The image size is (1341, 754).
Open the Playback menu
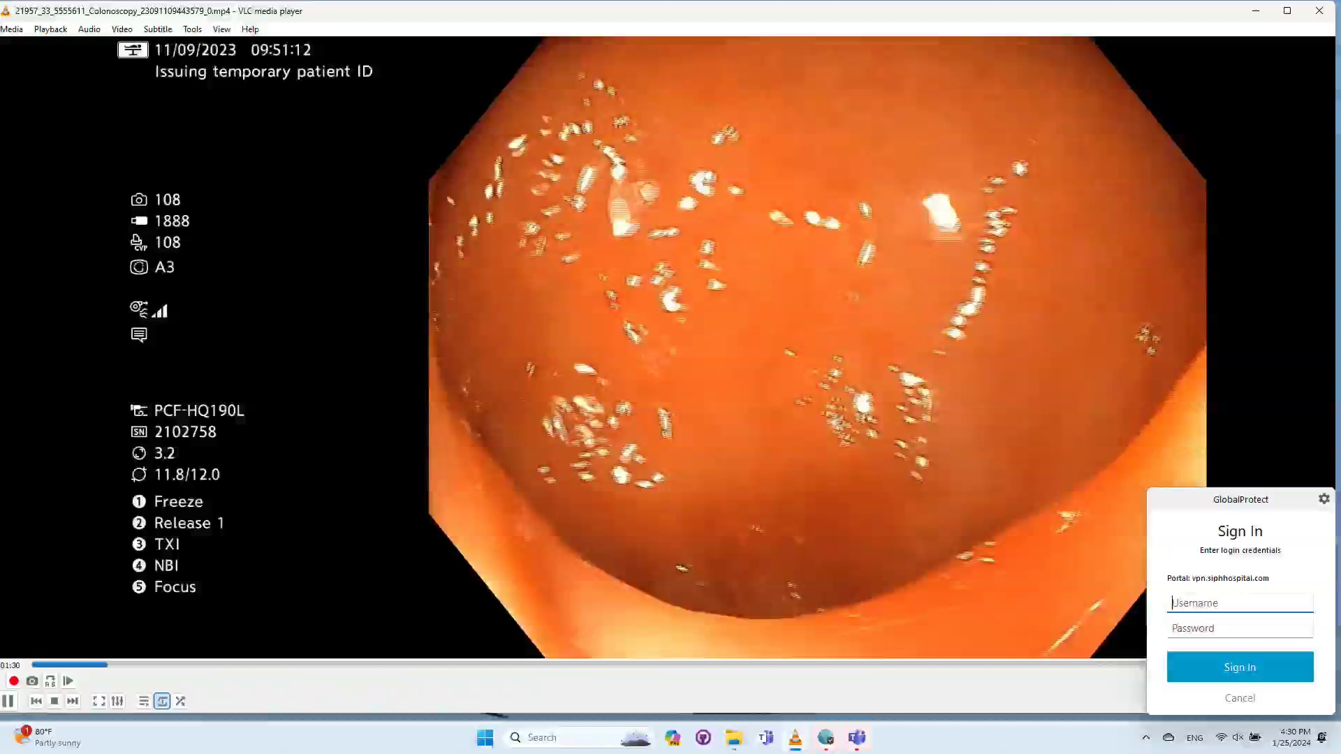pyautogui.click(x=50, y=29)
